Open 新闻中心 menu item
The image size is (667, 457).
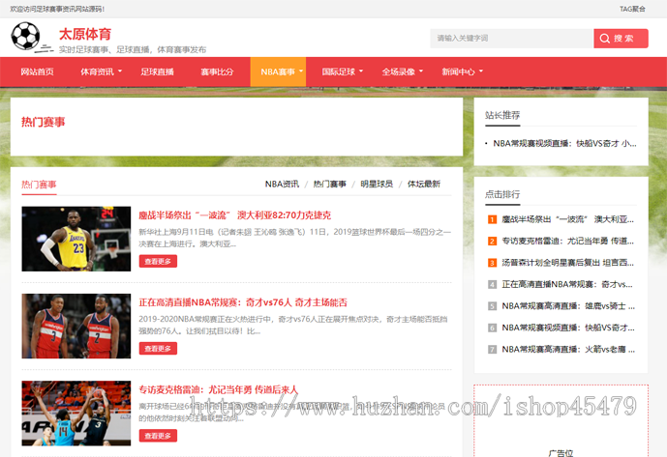click(x=458, y=71)
